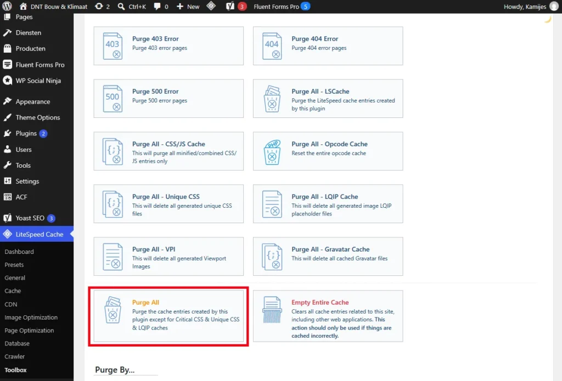Go to LiteSpeed Dashboard submenu
This screenshot has height=381, width=562.
click(x=19, y=252)
